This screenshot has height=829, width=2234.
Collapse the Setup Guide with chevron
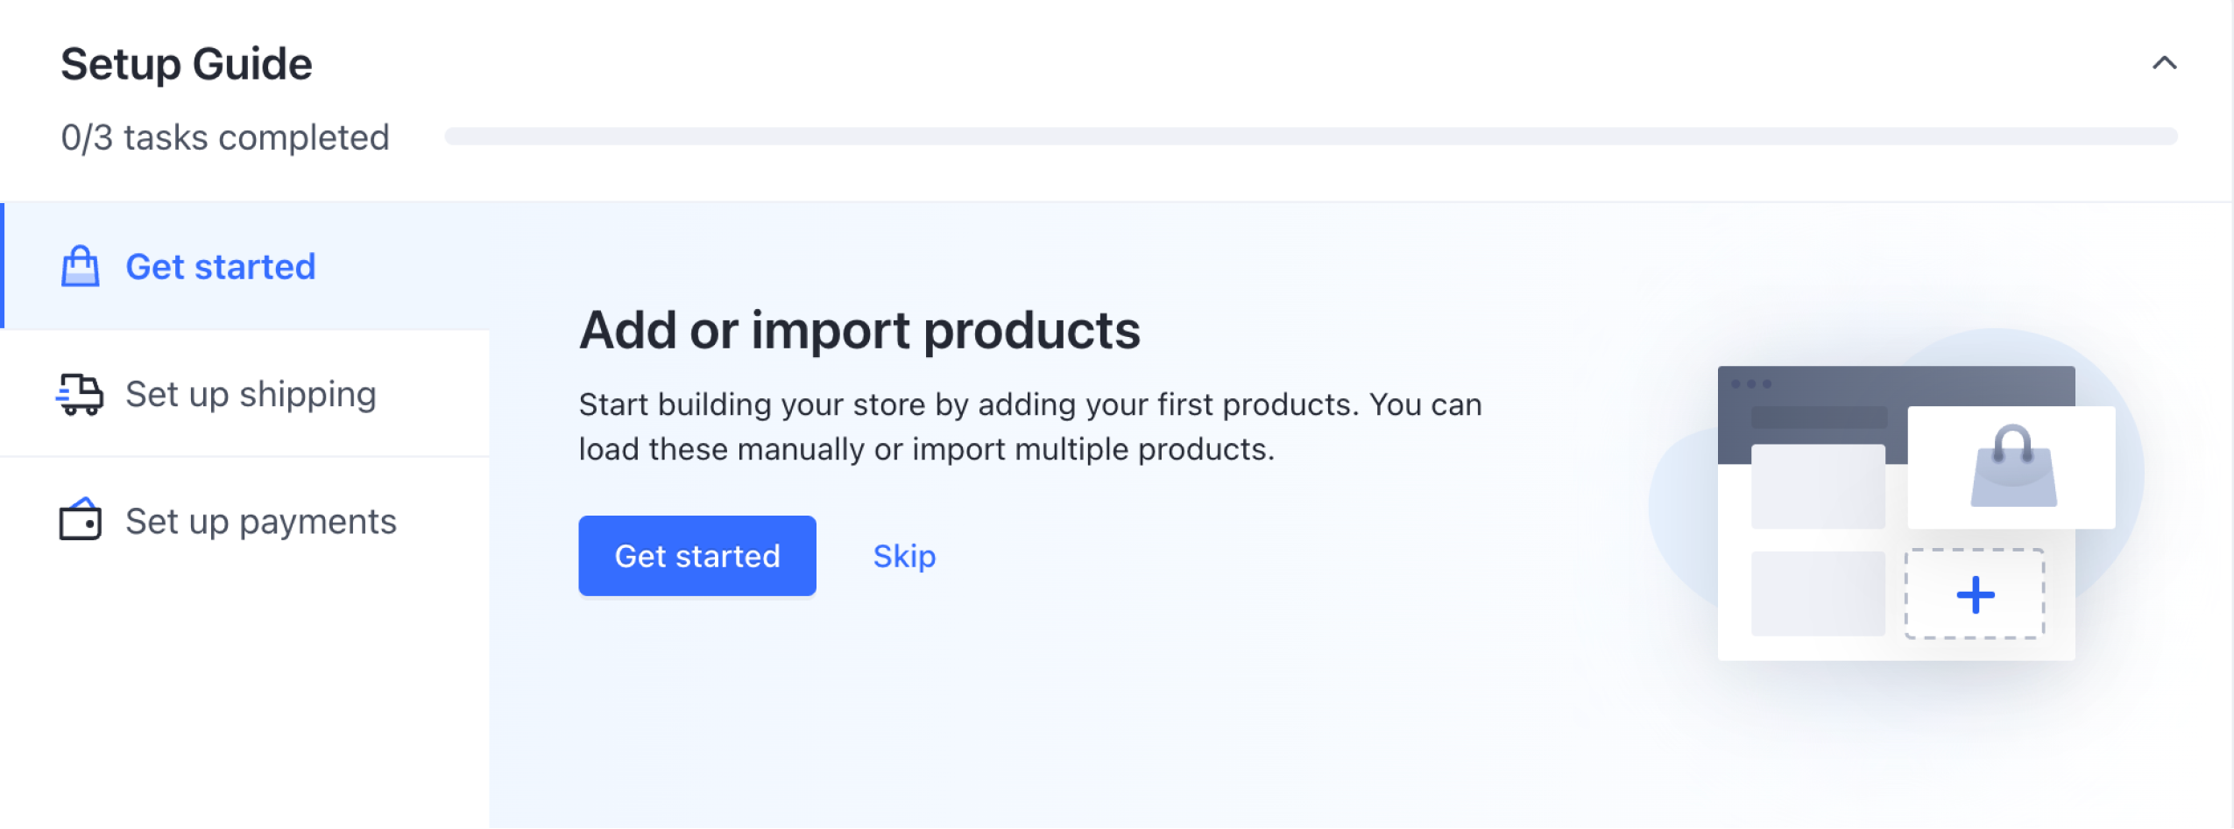click(x=2163, y=63)
